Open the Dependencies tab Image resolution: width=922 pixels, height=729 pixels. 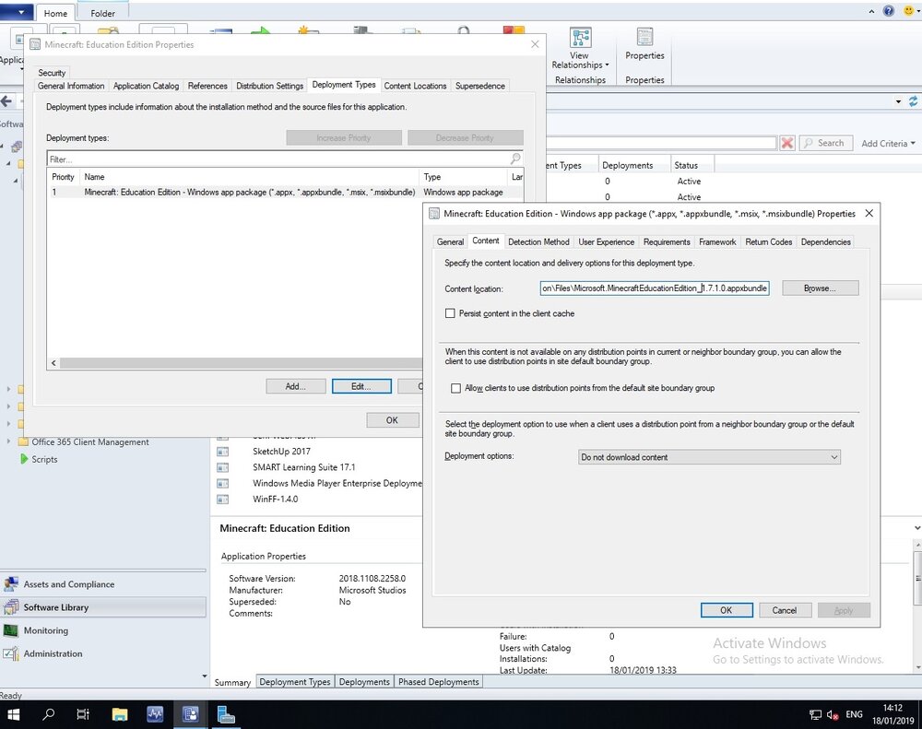pyautogui.click(x=825, y=241)
